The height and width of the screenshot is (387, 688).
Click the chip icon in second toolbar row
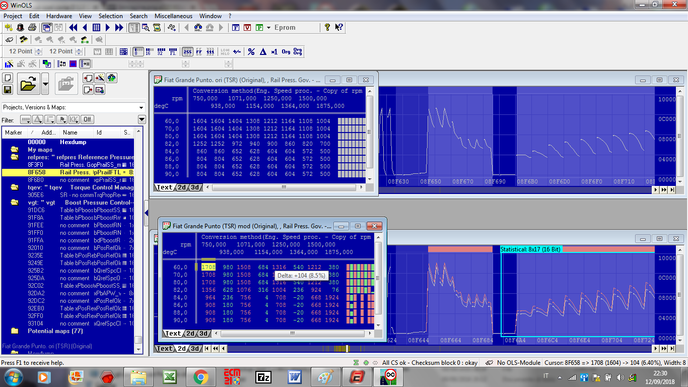(23, 39)
